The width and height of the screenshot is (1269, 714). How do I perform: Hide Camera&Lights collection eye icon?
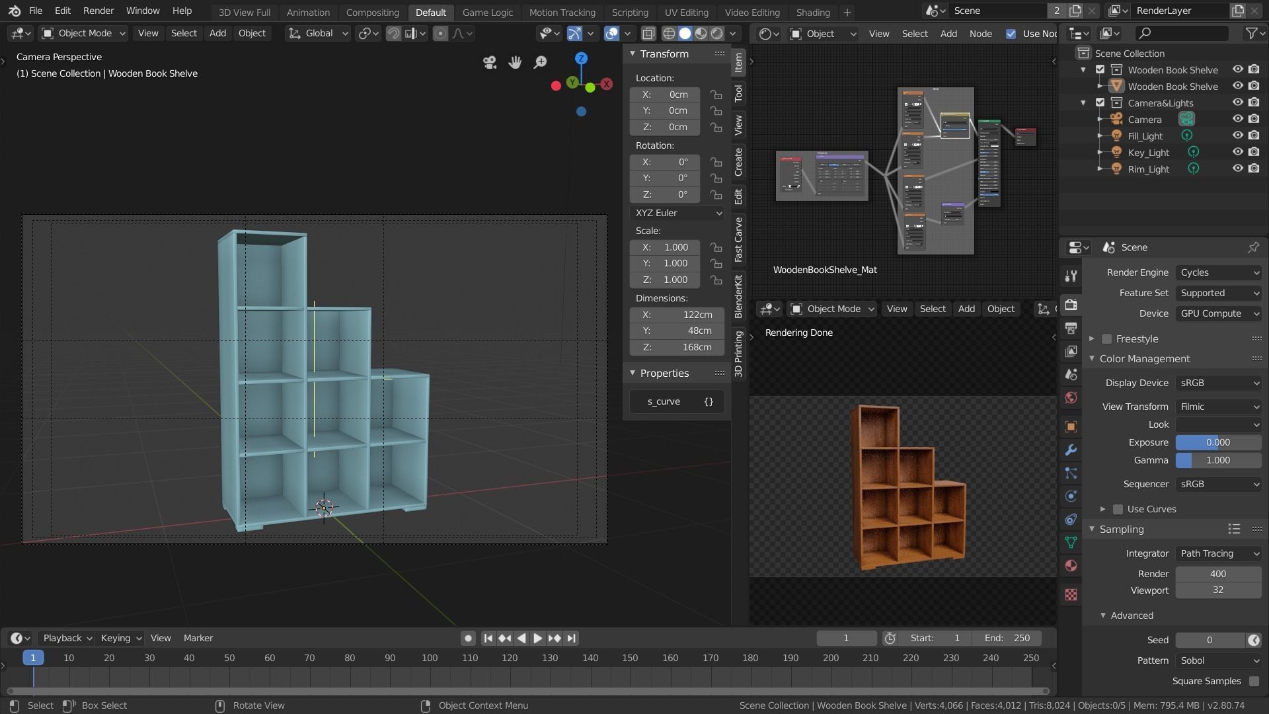[1238, 102]
